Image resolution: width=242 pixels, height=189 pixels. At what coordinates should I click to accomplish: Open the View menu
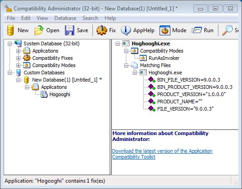42,18
